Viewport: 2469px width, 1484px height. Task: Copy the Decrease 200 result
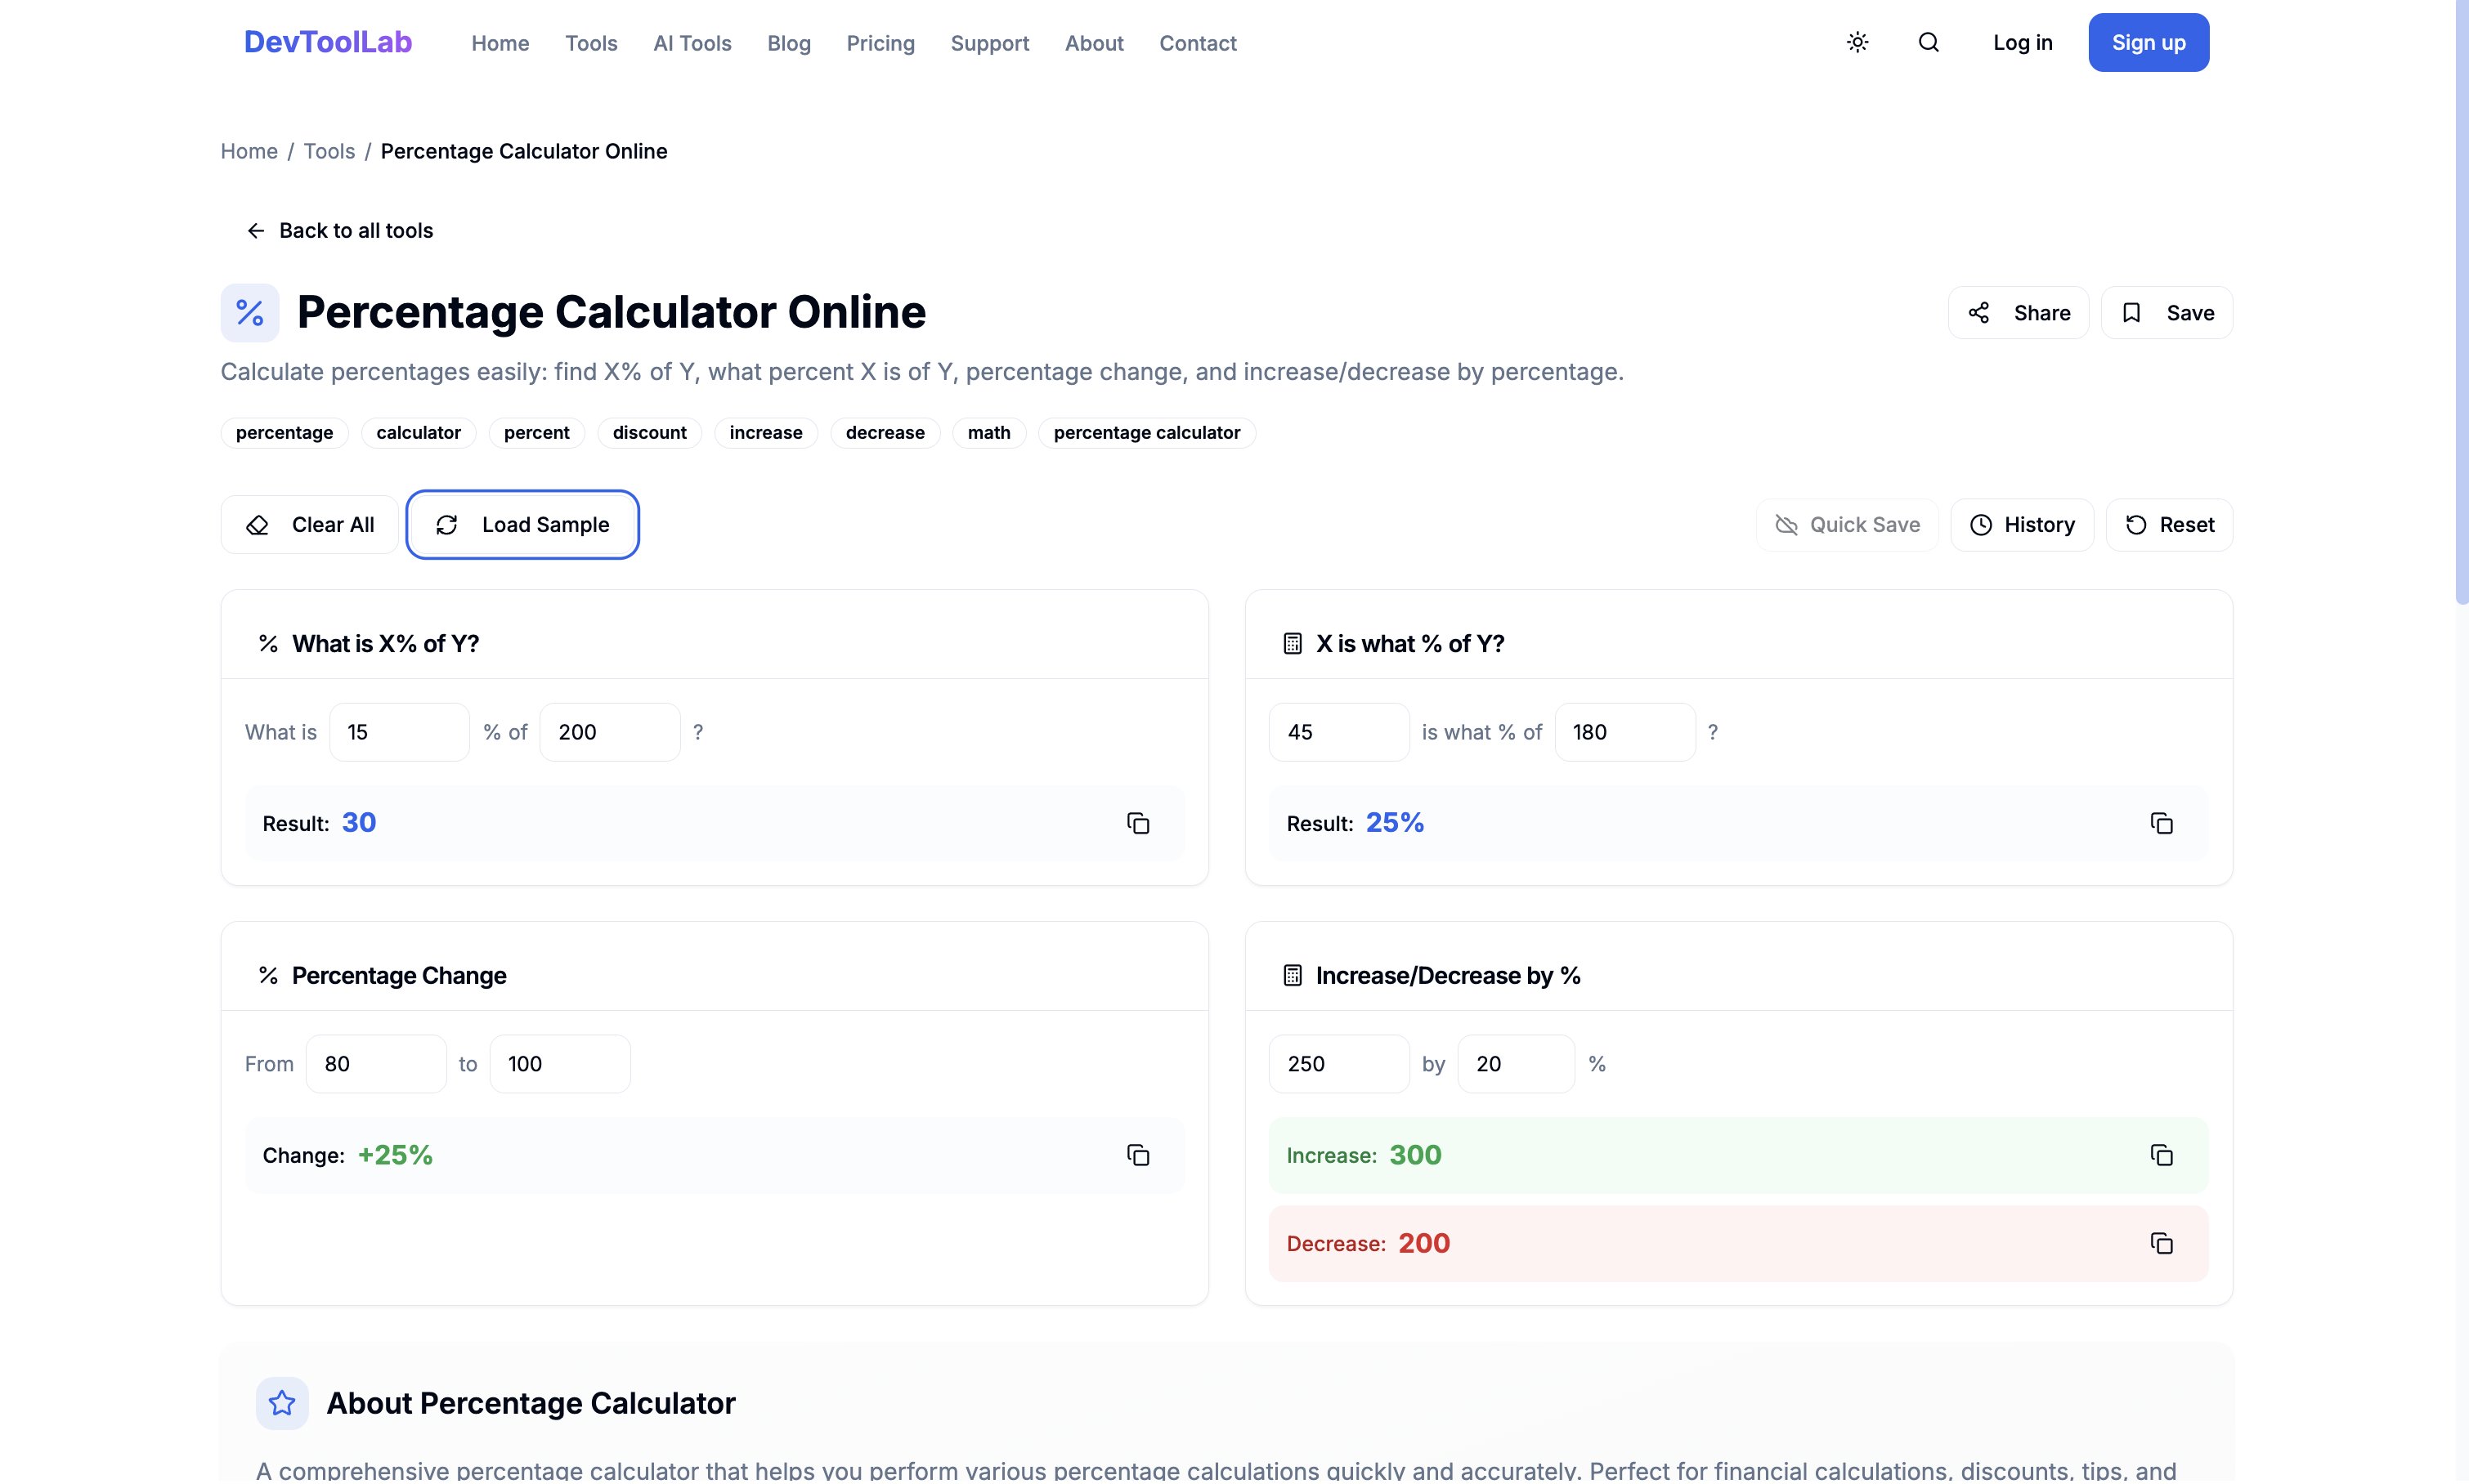(2161, 1243)
